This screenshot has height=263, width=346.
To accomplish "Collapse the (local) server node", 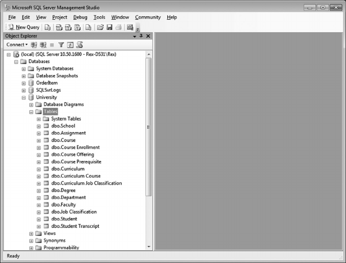I will (x=9, y=54).
